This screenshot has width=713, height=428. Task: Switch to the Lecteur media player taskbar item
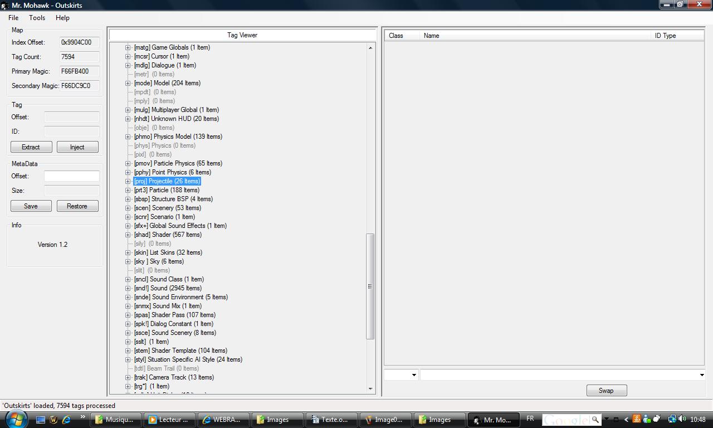coord(168,420)
